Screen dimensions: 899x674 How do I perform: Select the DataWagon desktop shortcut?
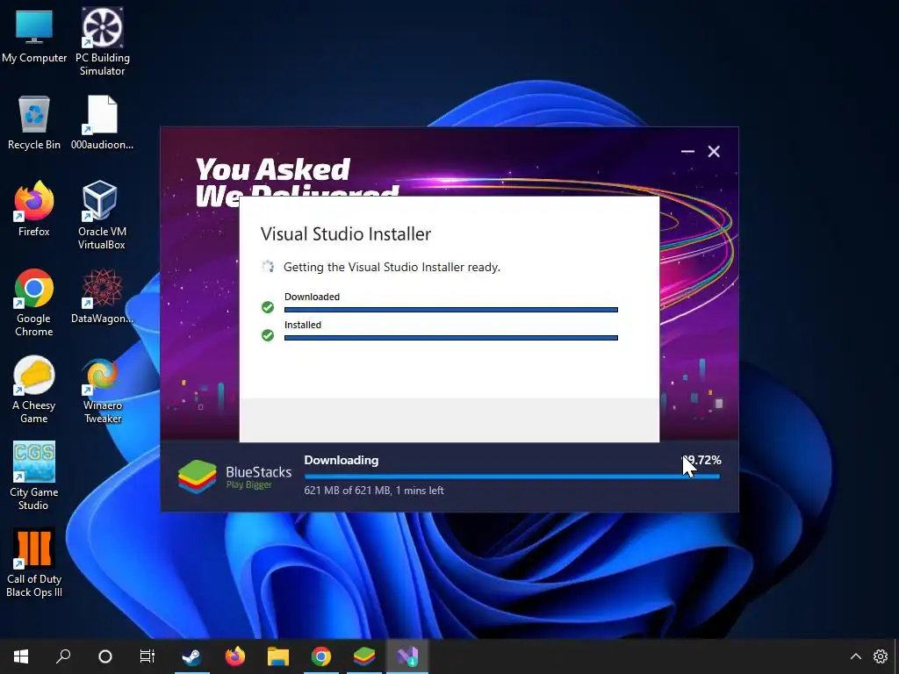click(102, 297)
